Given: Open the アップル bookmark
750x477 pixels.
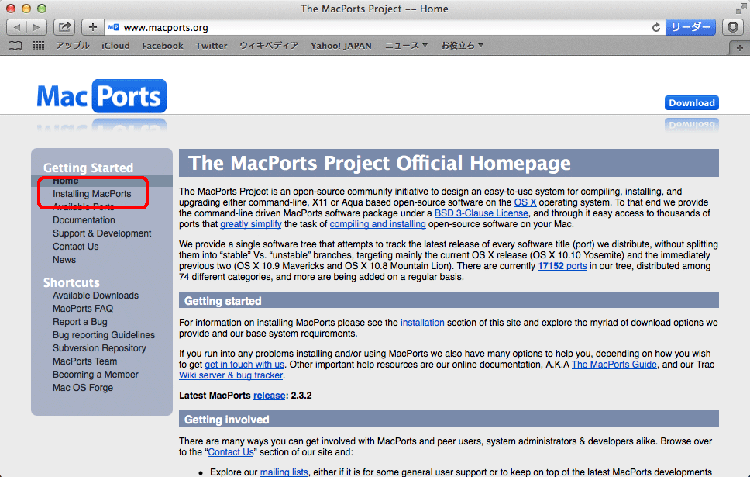Looking at the screenshot, I should click(x=73, y=46).
